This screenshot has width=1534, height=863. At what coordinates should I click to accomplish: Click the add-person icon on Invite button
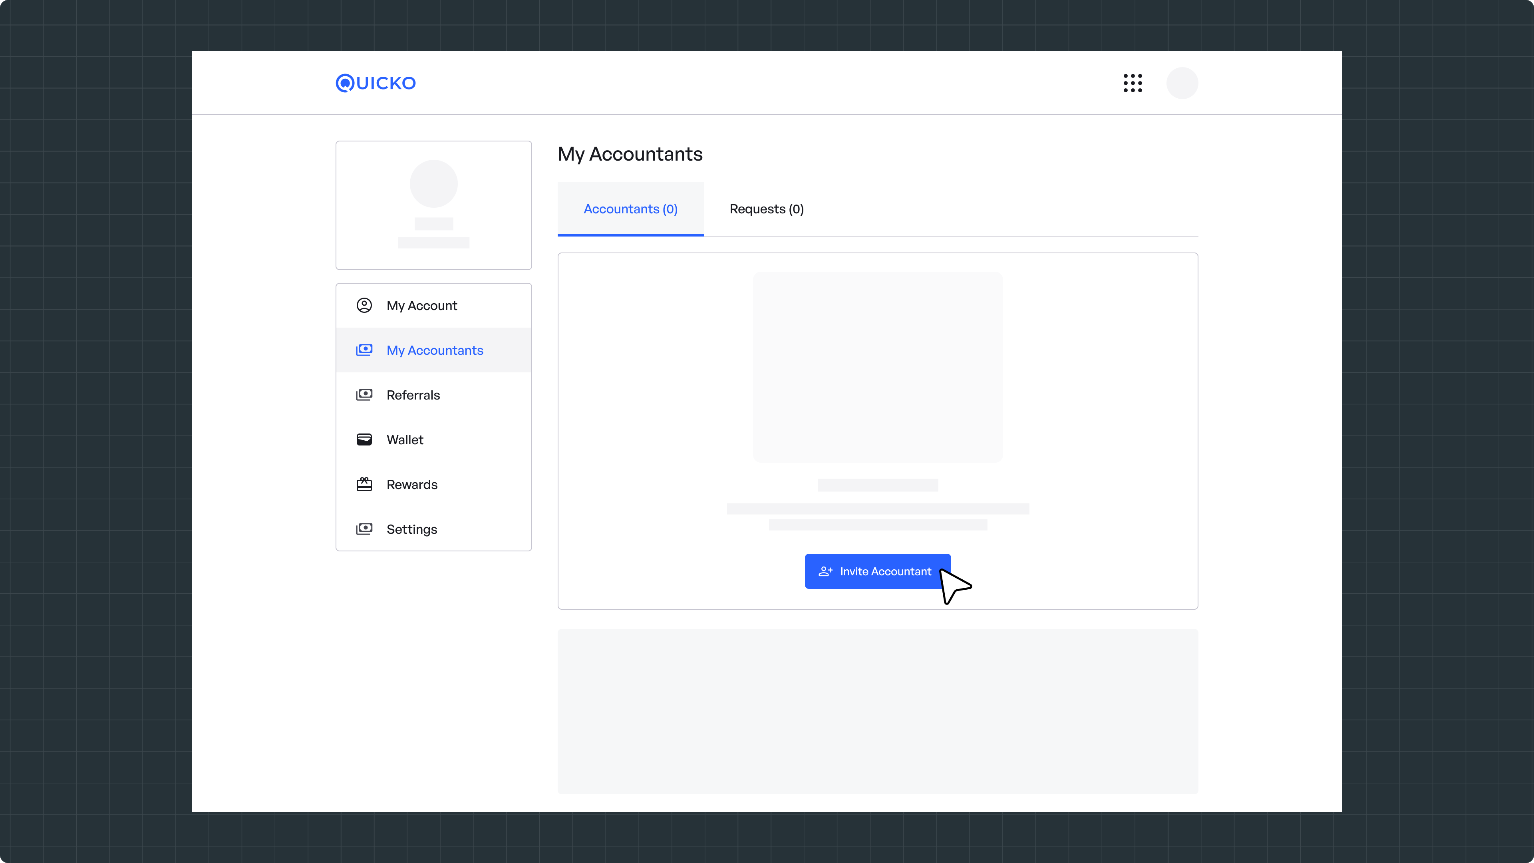[x=825, y=571]
